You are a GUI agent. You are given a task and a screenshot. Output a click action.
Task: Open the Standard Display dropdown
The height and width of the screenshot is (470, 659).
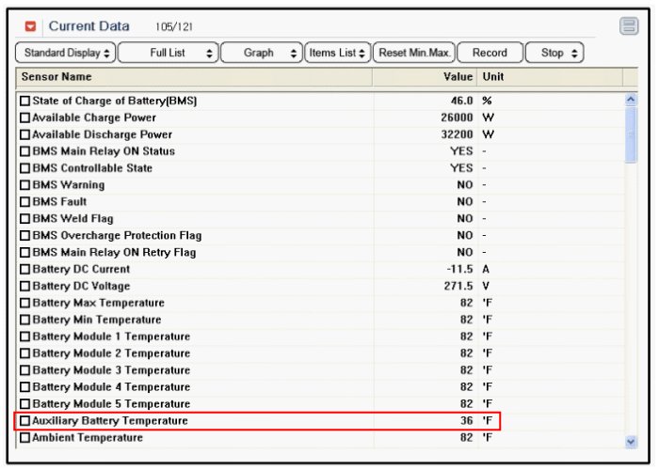click(x=67, y=54)
